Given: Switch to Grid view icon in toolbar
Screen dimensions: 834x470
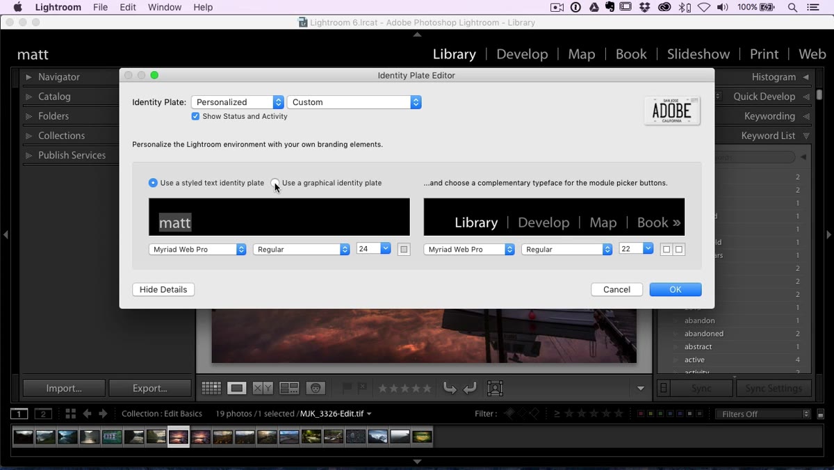Looking at the screenshot, I should point(211,389).
